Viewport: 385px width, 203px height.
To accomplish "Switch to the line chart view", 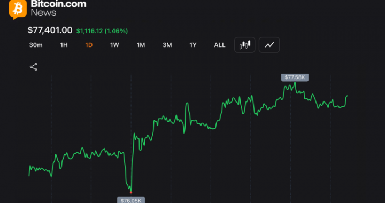I will 269,45.
